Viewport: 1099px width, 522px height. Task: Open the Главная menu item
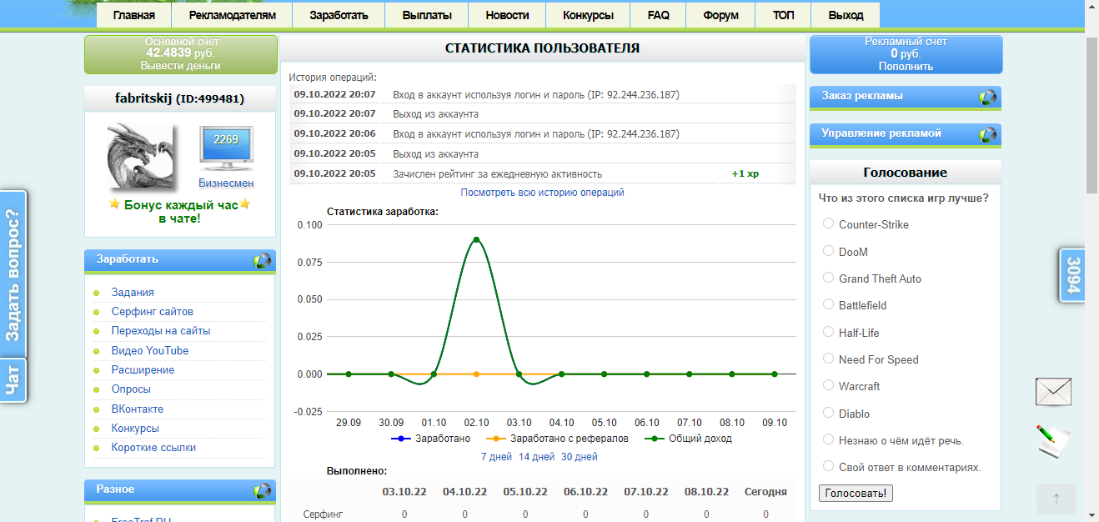pyautogui.click(x=134, y=15)
